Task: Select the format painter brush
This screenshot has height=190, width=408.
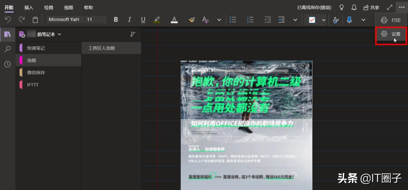Action: click(192, 20)
